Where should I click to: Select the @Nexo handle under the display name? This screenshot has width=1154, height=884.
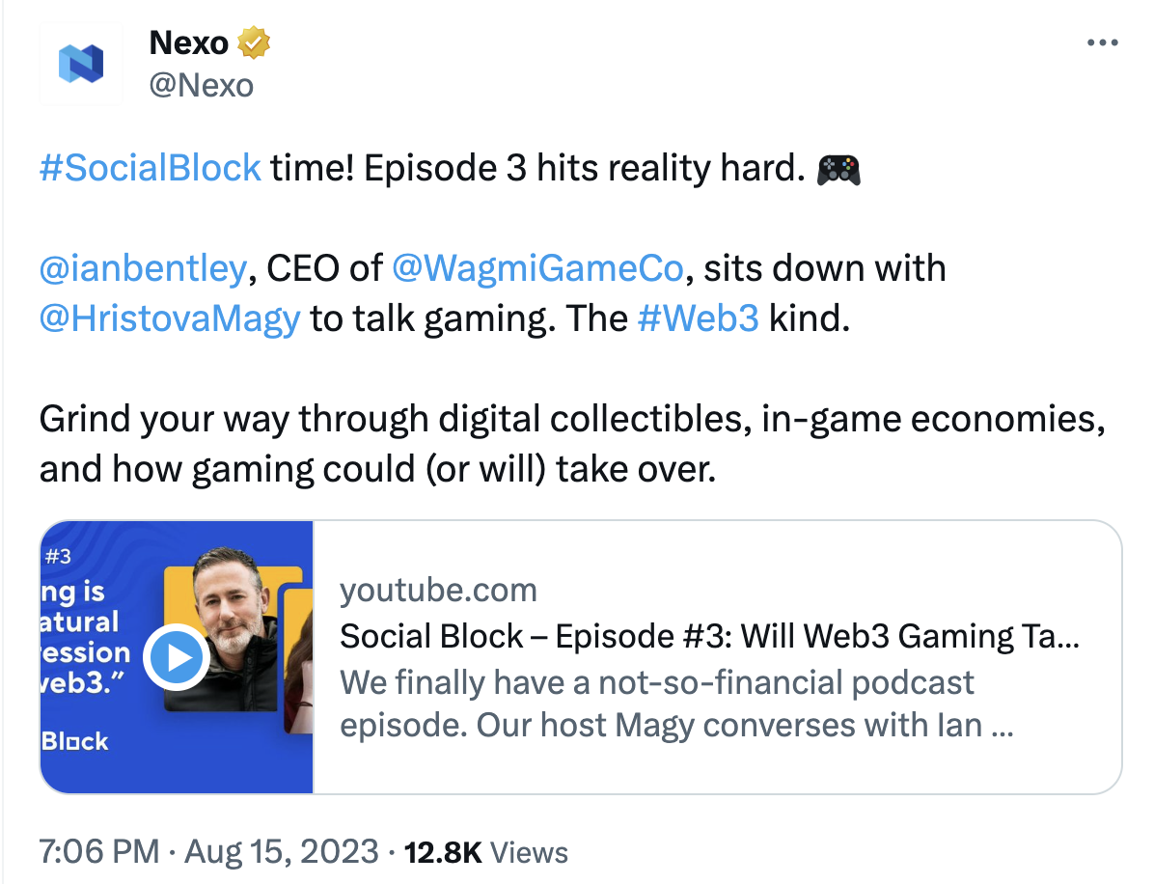[x=203, y=85]
